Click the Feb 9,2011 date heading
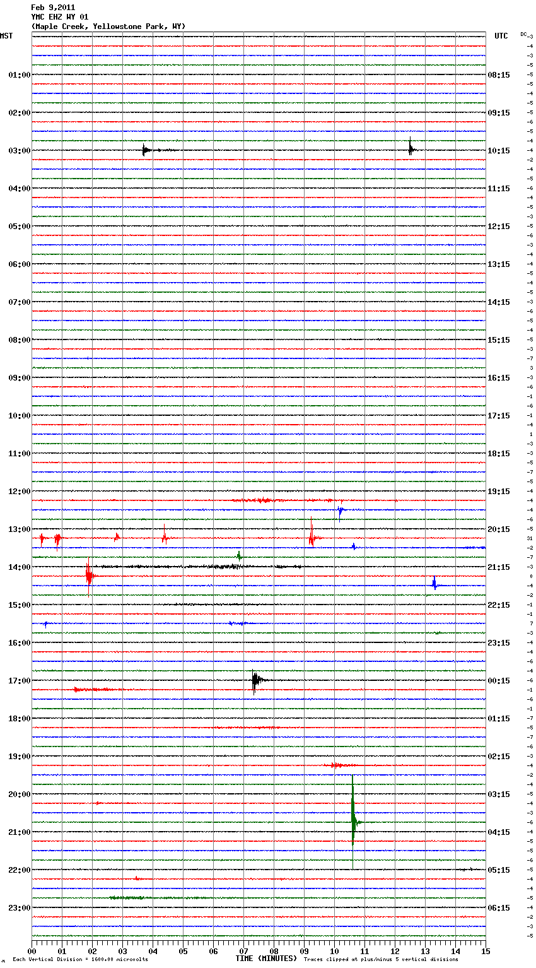536x968 pixels. [53, 8]
